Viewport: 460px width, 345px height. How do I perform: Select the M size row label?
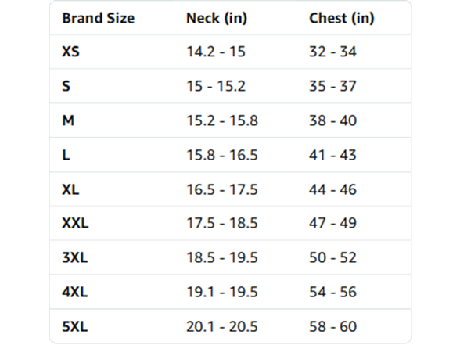click(x=68, y=120)
